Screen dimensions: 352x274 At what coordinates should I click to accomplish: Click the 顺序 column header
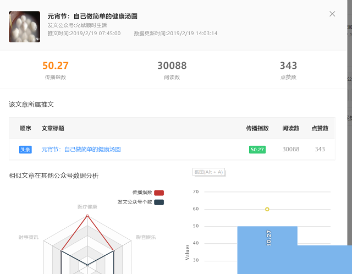(x=25, y=128)
